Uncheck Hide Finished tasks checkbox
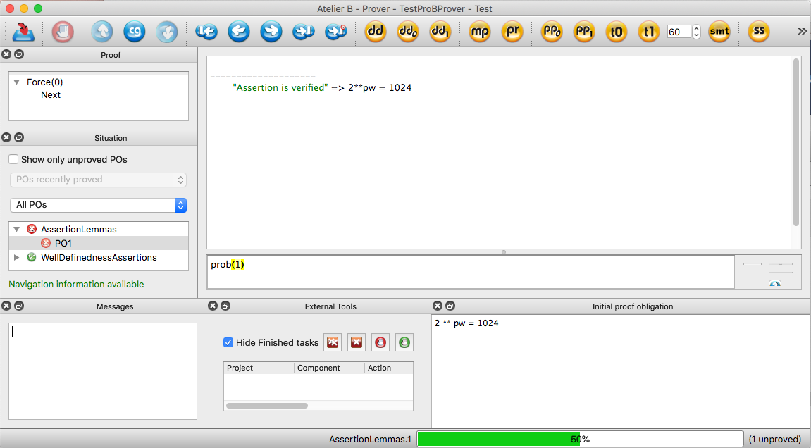Viewport: 811px width, 448px height. click(x=228, y=342)
